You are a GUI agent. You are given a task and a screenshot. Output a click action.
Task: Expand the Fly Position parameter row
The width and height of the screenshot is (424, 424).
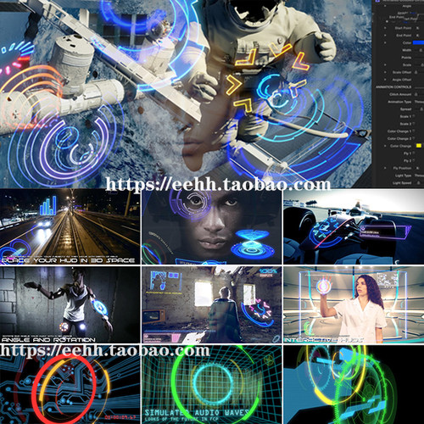(385, 168)
